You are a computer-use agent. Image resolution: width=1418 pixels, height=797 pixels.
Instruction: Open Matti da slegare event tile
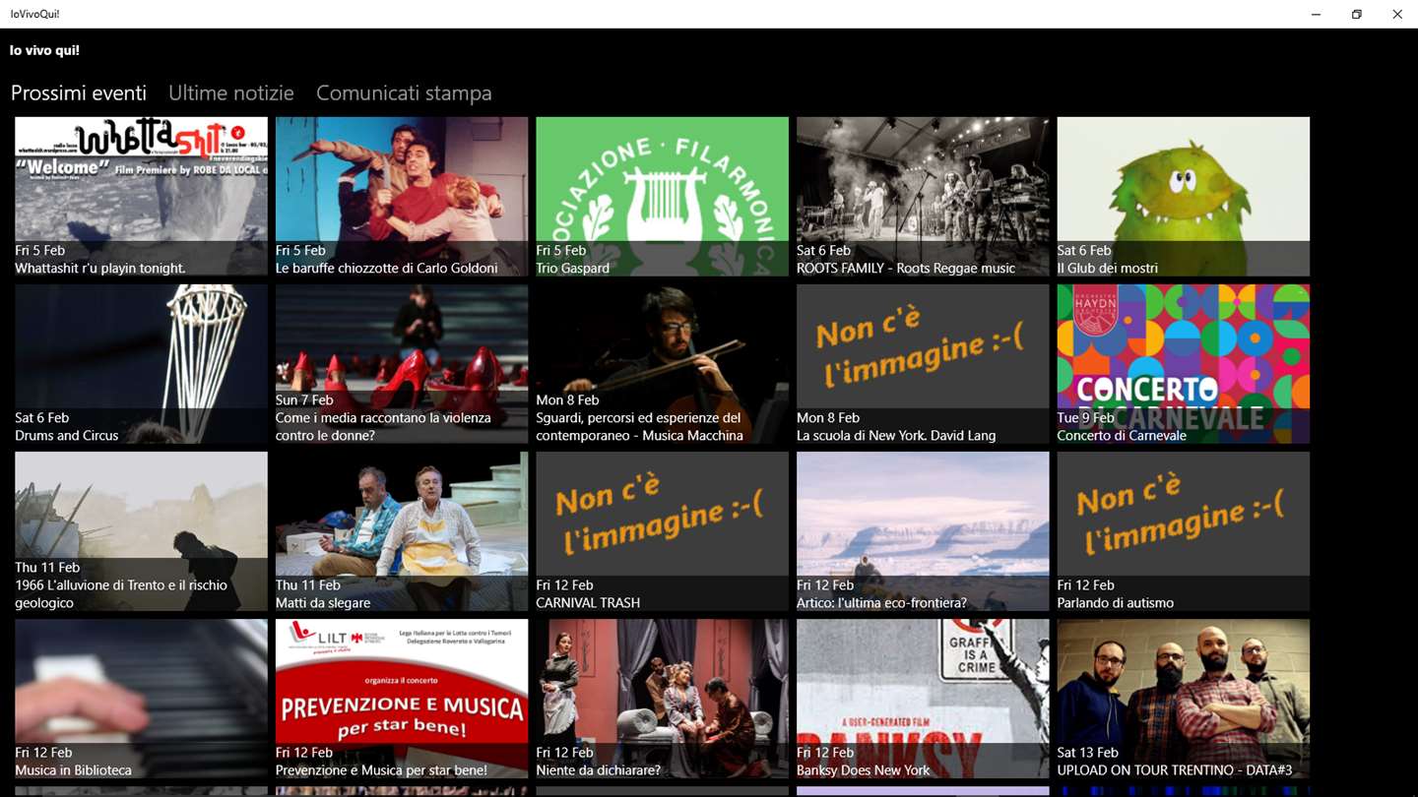click(x=402, y=531)
